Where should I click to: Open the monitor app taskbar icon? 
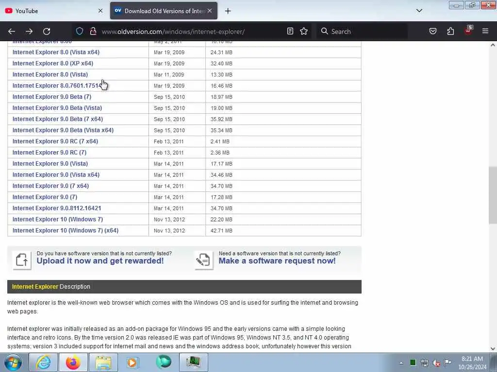point(194,362)
